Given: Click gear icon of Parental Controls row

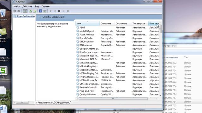Looking at the screenshot, I should [78, 87].
